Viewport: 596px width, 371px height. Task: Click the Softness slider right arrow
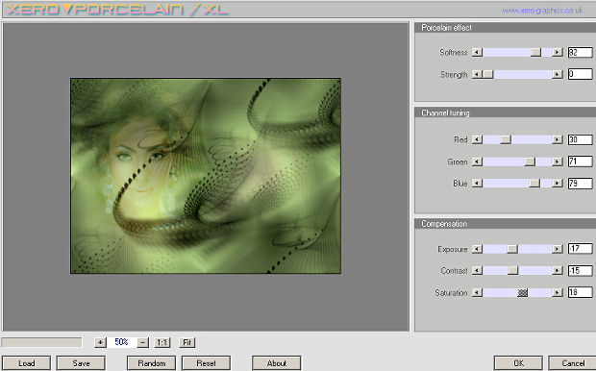click(558, 52)
